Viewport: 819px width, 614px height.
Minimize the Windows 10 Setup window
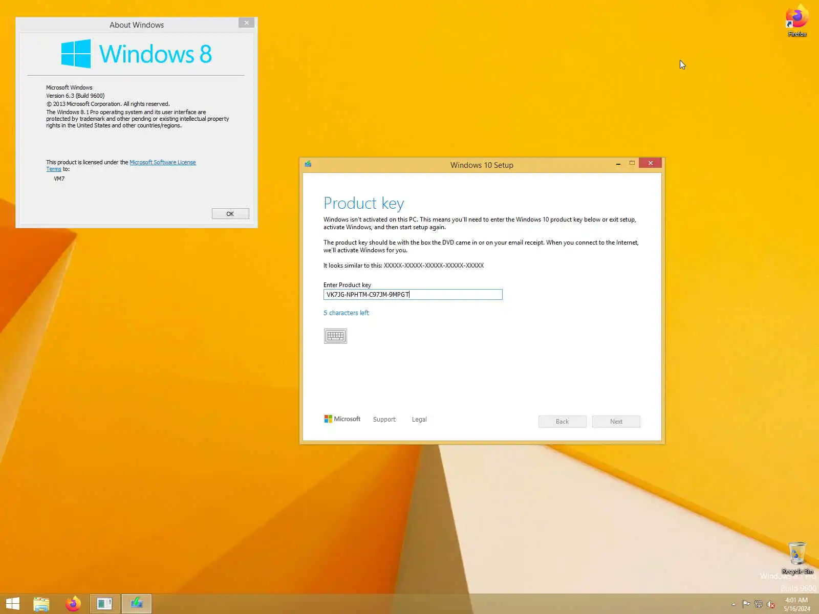pos(618,164)
